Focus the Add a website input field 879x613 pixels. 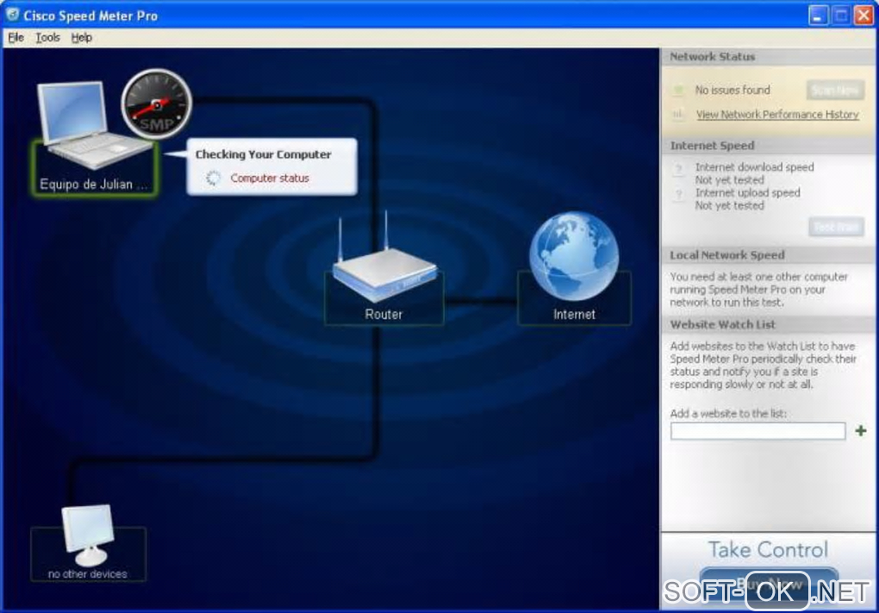757,431
